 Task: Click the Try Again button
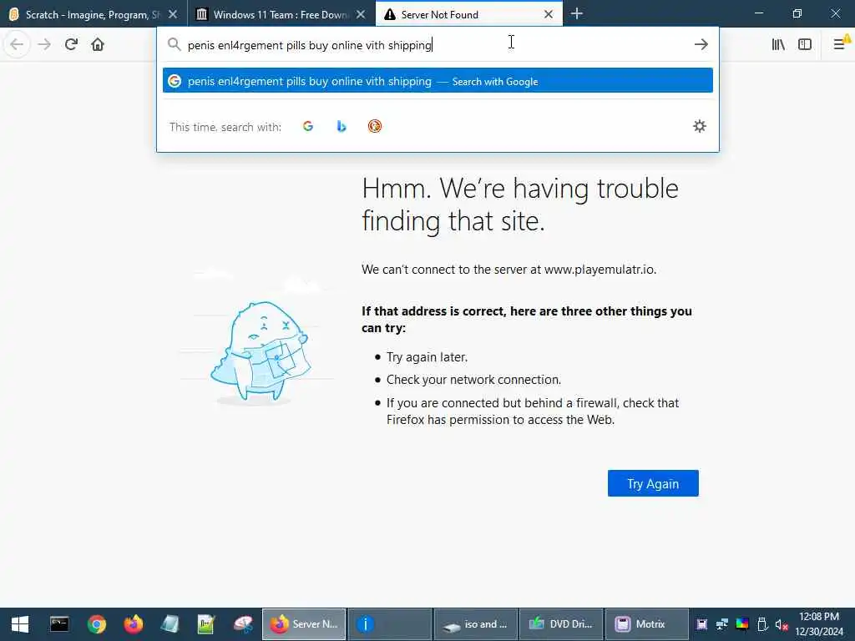[x=653, y=483]
